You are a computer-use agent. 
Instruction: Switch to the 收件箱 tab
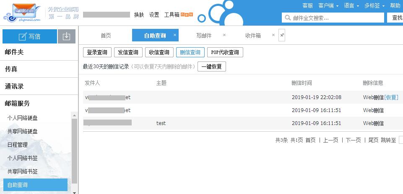pos(253,36)
